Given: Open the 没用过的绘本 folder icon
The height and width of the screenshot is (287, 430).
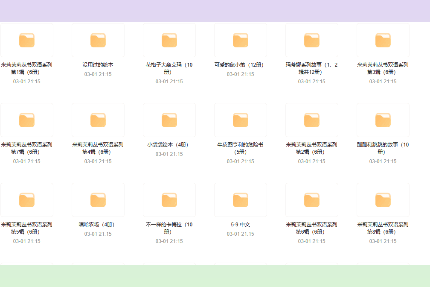Looking at the screenshot, I should click(98, 41).
